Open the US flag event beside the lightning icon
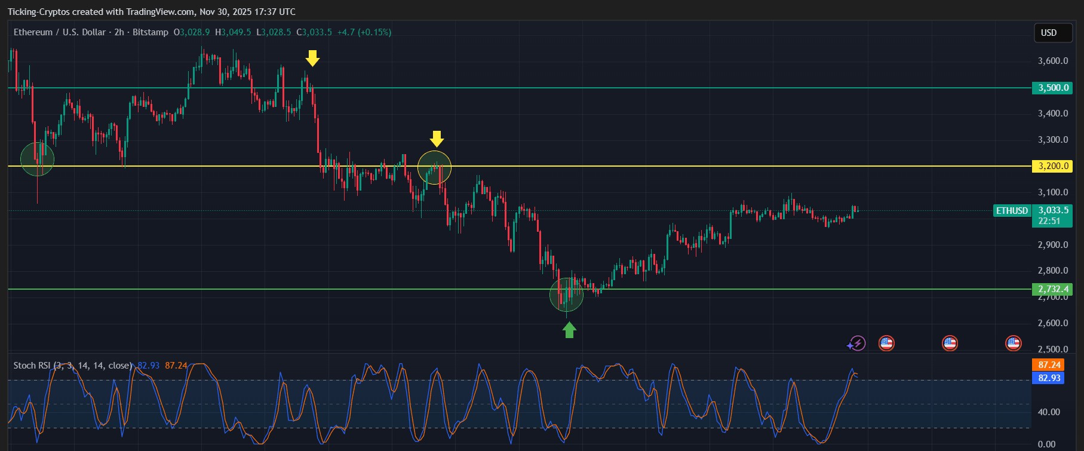Viewport: 1084px width, 451px height. pos(886,343)
